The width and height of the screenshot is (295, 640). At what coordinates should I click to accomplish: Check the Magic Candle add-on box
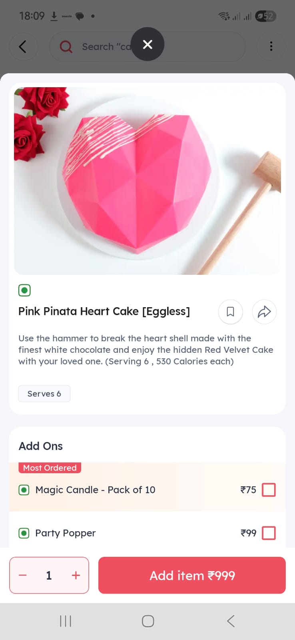[x=269, y=490]
